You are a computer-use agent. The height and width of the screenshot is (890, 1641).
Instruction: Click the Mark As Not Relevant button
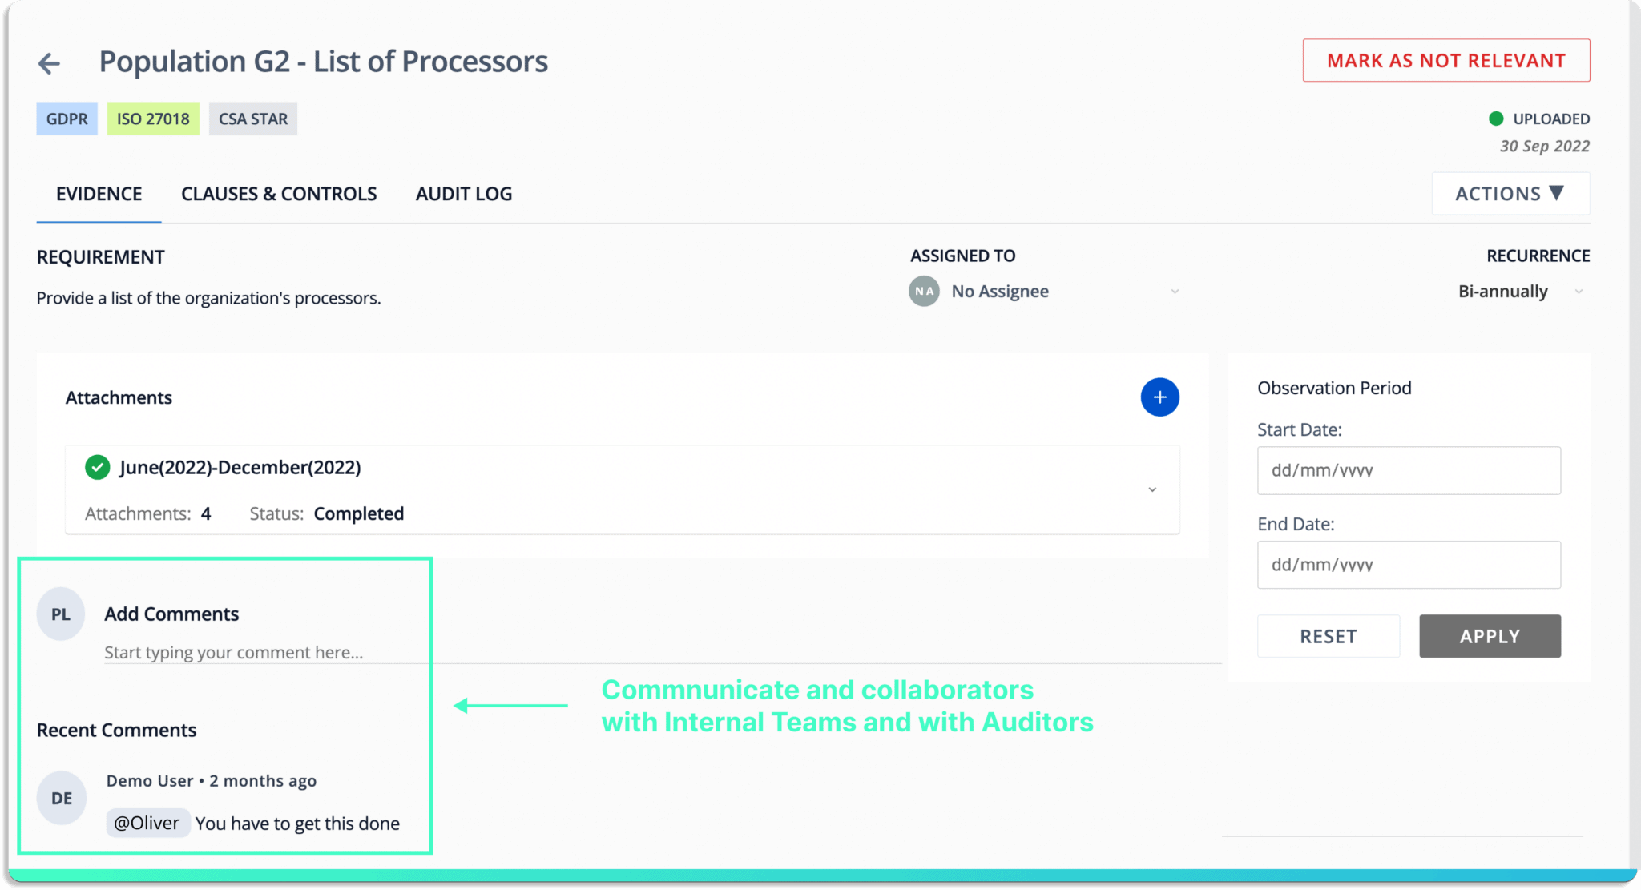(1446, 61)
